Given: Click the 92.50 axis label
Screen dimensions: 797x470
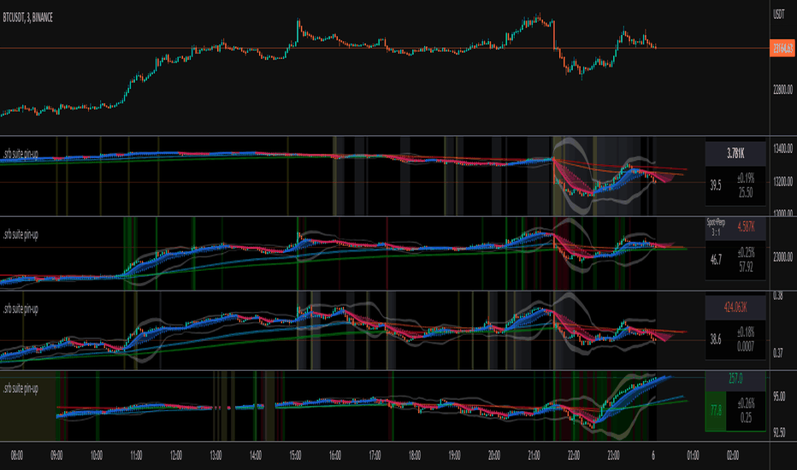Looking at the screenshot, I should 779,432.
